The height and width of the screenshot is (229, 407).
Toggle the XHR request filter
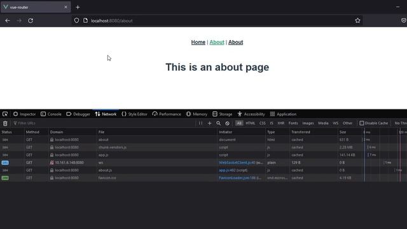281,123
